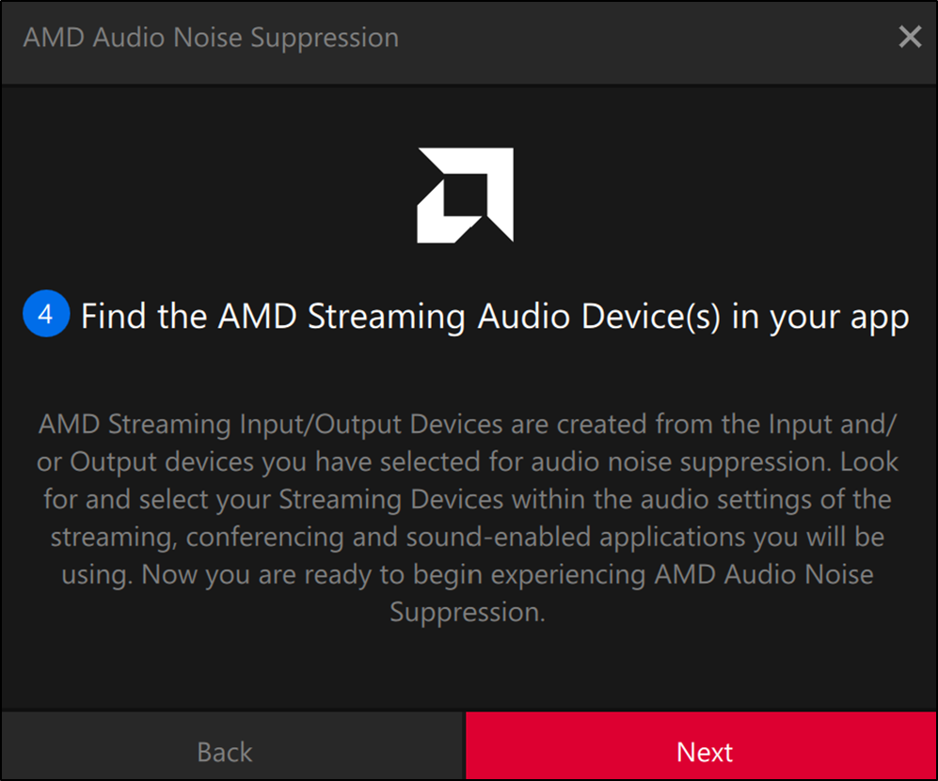Click the final word 'Suppression.' in description
938x781 pixels.
pos(468,613)
